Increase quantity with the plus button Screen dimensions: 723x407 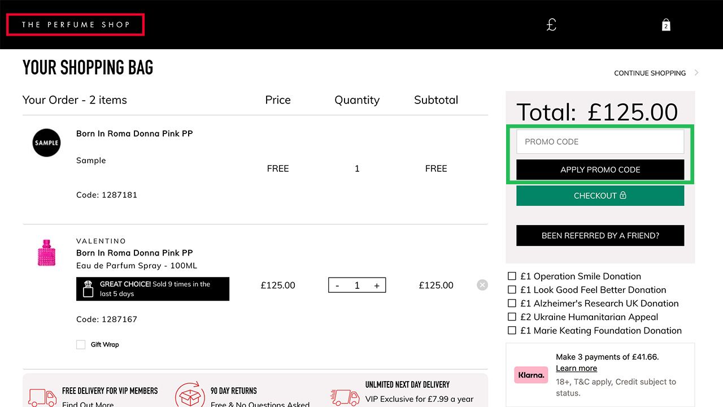pyautogui.click(x=377, y=285)
